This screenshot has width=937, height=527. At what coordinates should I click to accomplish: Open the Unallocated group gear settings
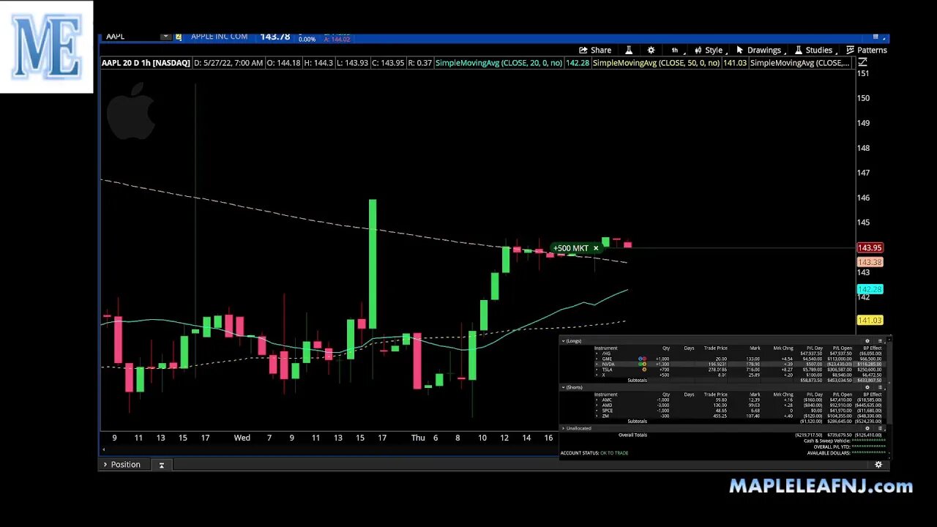click(x=867, y=428)
